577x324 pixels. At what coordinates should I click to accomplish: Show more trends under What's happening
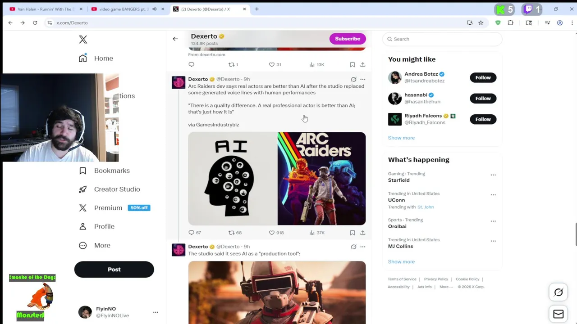coord(401,261)
